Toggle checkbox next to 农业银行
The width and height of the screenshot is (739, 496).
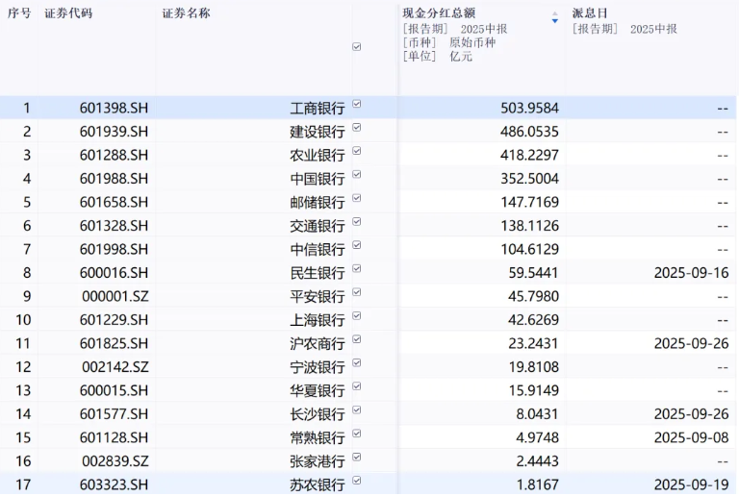(x=357, y=151)
